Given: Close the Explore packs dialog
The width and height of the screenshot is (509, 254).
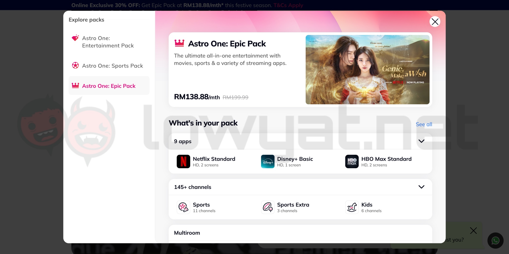Looking at the screenshot, I should tap(435, 22).
